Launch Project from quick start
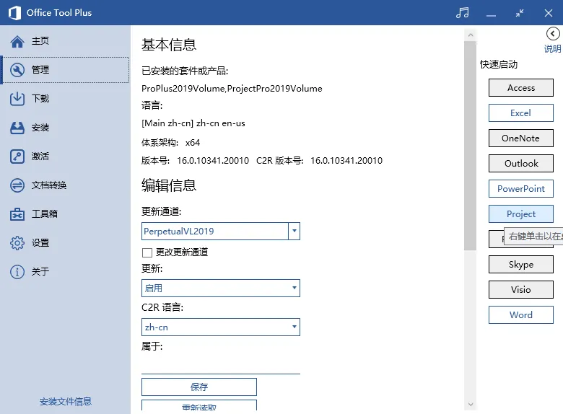Viewport: 563px width, 414px height. click(521, 214)
